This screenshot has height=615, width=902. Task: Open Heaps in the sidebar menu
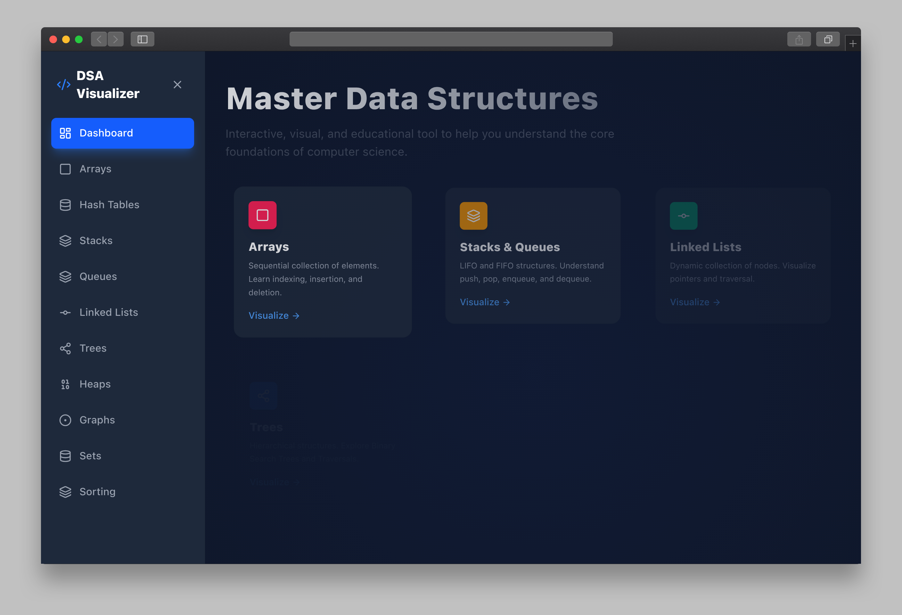tap(123, 384)
